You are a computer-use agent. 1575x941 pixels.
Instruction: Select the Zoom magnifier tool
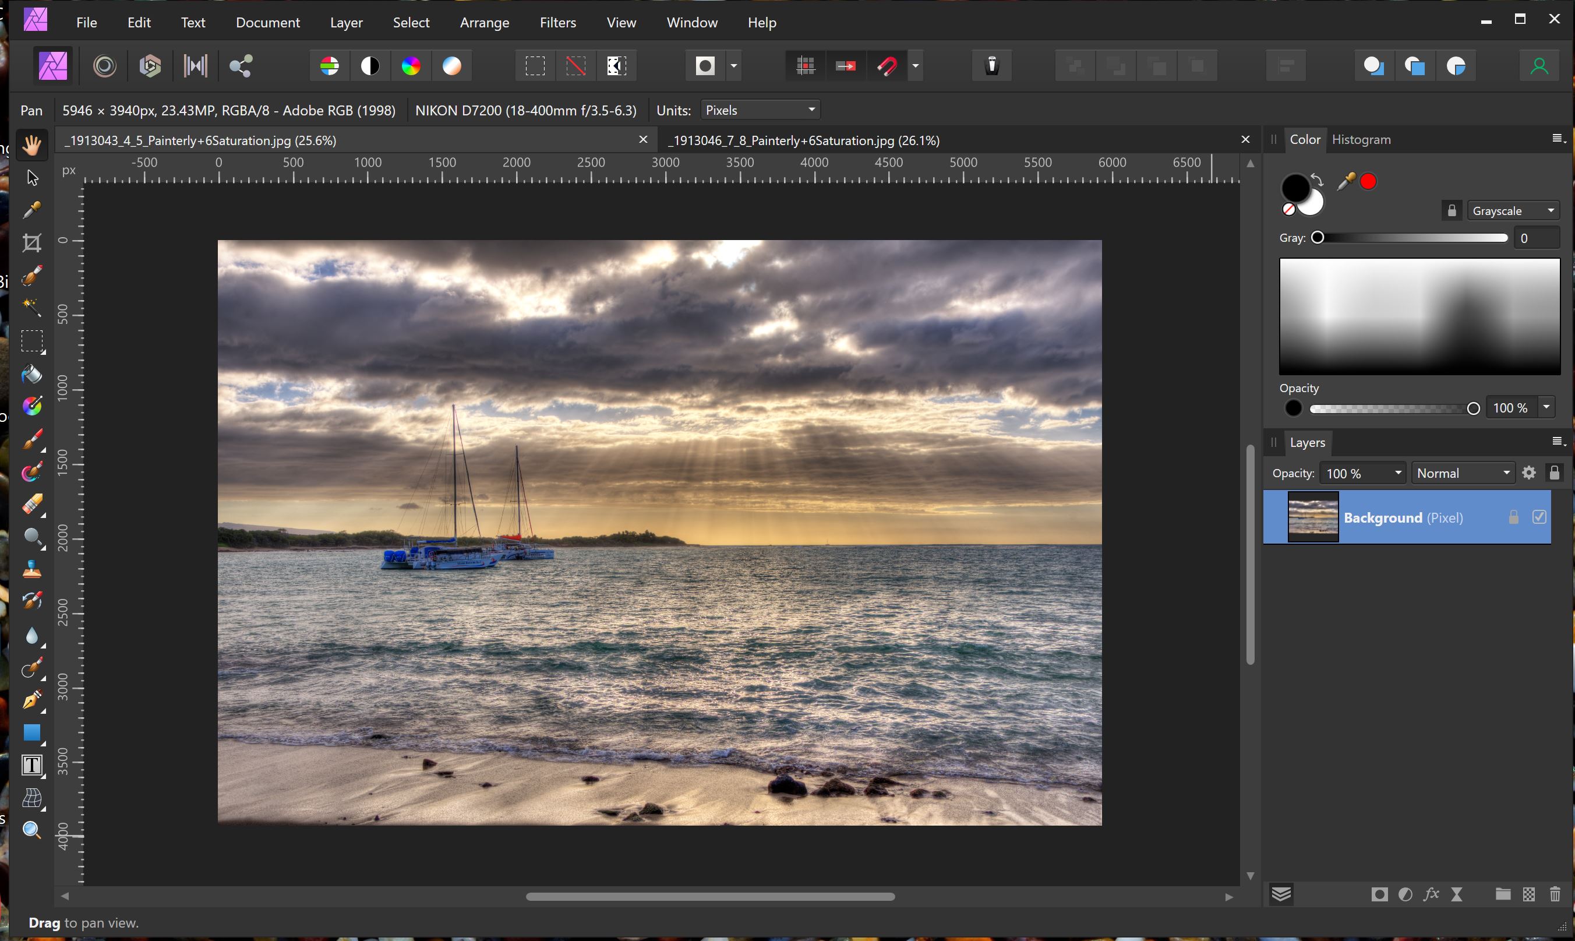point(31,830)
